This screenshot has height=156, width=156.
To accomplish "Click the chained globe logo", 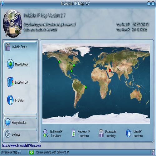I will tap(12, 23).
